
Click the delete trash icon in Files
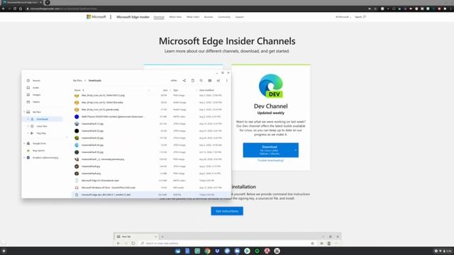[x=193, y=81]
